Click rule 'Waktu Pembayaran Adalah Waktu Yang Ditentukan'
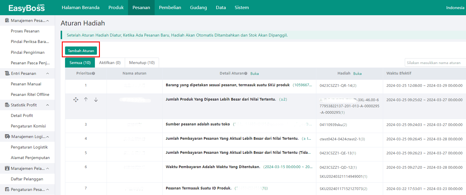 pos(213,167)
